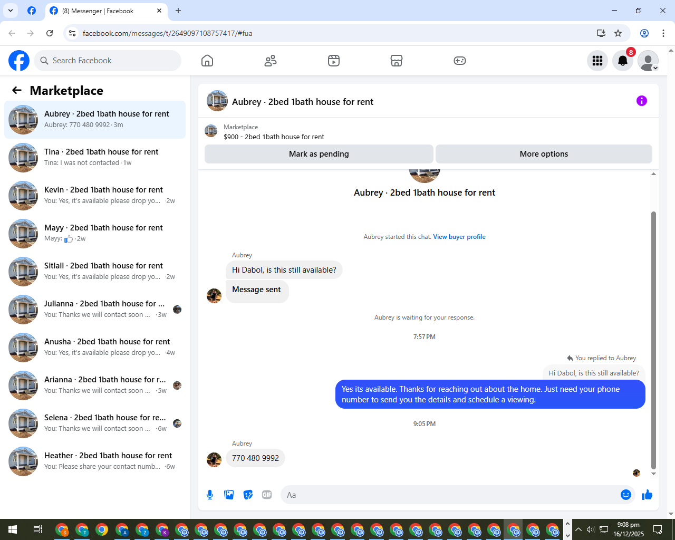This screenshot has height=540, width=675.
Task: Click the $900 listing title in the chat header
Action: 274,137
